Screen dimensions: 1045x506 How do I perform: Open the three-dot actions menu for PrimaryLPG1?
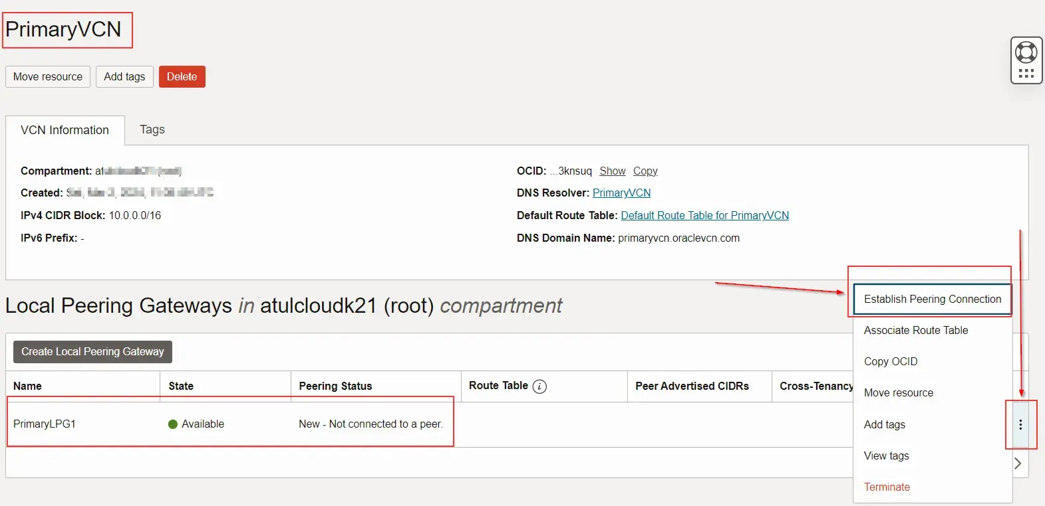tap(1020, 425)
